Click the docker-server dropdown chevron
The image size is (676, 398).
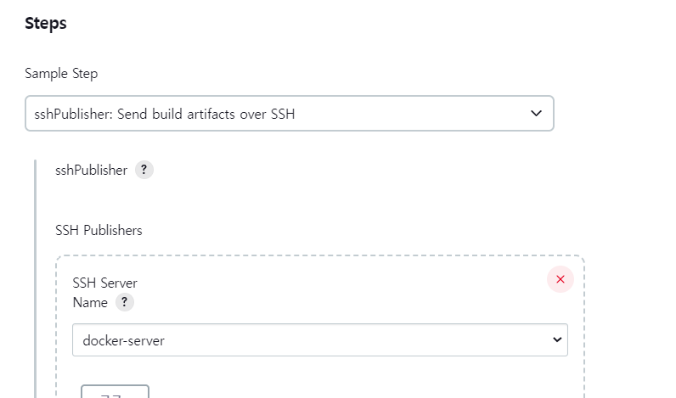557,339
